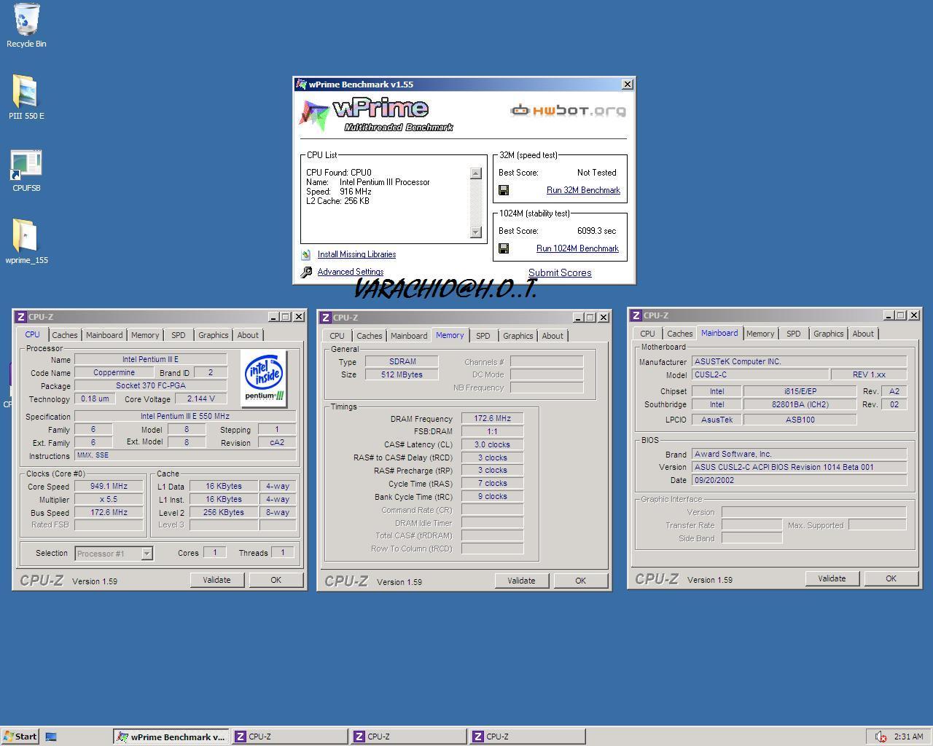Click Validate in left CPU-Z window
The width and height of the screenshot is (933, 746).
(216, 580)
